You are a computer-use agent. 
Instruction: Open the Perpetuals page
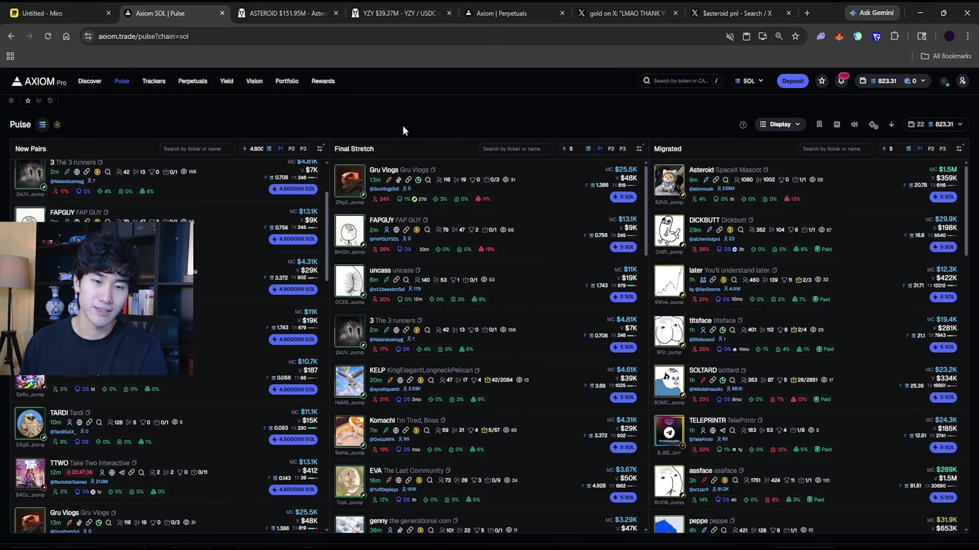click(x=193, y=81)
